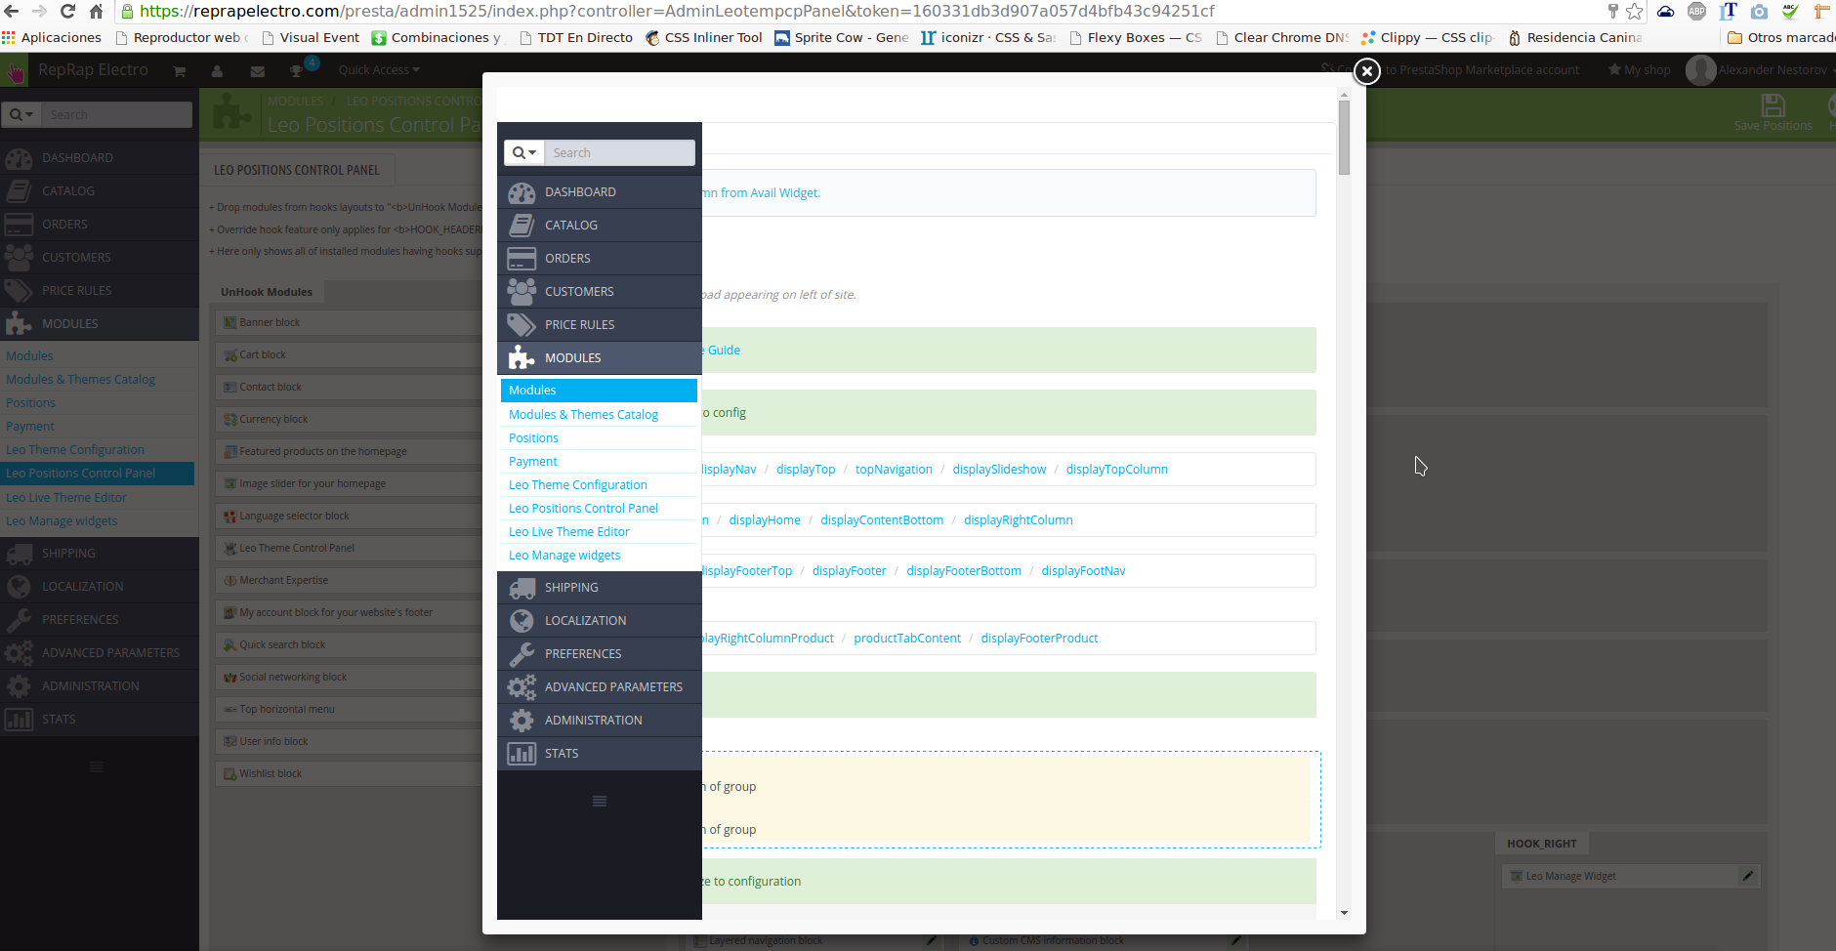Open Orders card icon in modal sidebar

[522, 259]
